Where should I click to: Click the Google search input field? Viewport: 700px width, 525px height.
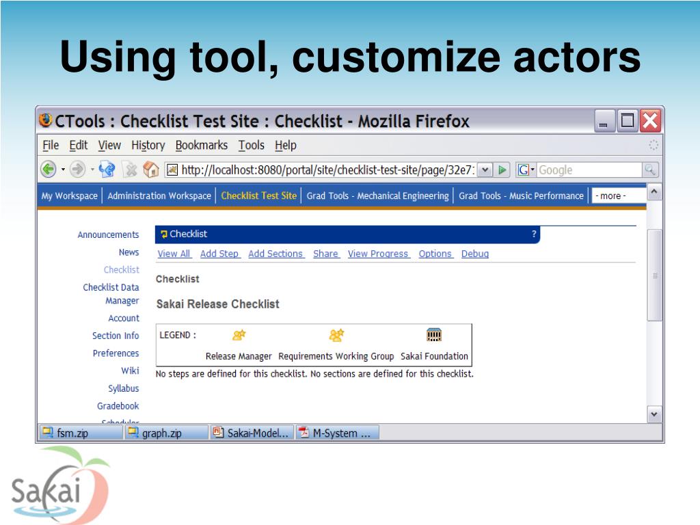(589, 170)
